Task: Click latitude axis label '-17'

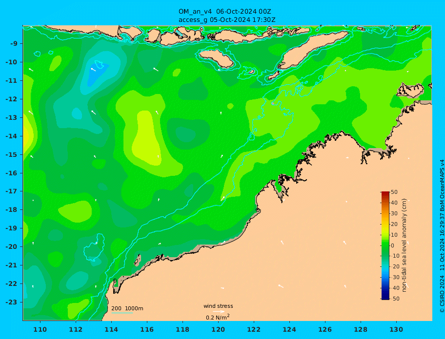Action: click(x=12, y=191)
